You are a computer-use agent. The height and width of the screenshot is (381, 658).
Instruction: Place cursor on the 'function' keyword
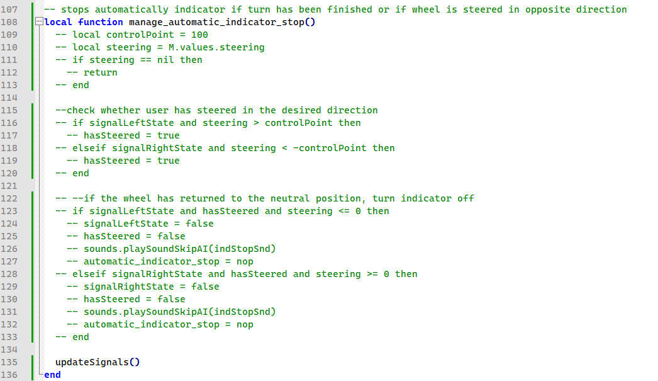click(x=100, y=22)
